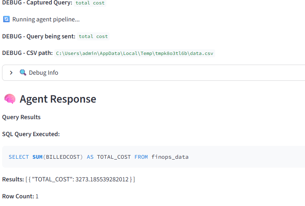Screen dimensions: 305x206
Task: Click the FROM keyword in the SQL code
Action: coord(141,157)
